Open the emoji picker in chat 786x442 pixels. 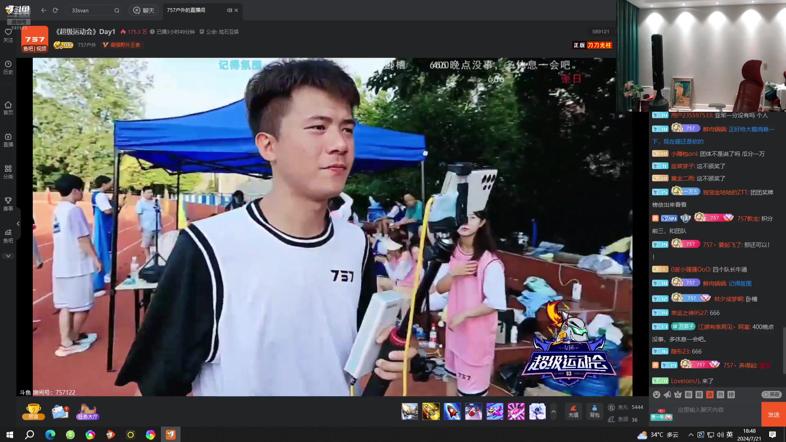[x=657, y=395]
